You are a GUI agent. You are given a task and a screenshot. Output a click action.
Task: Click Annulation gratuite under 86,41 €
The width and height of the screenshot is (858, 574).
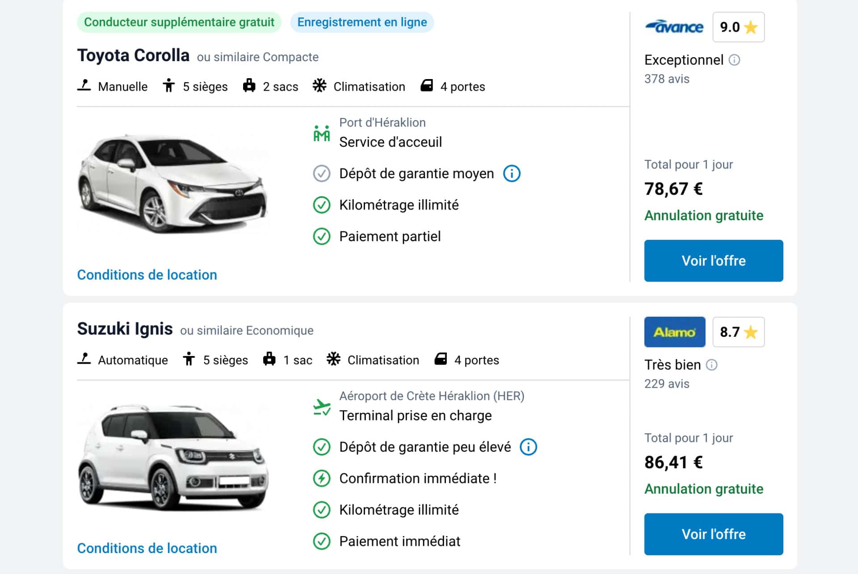pos(703,489)
